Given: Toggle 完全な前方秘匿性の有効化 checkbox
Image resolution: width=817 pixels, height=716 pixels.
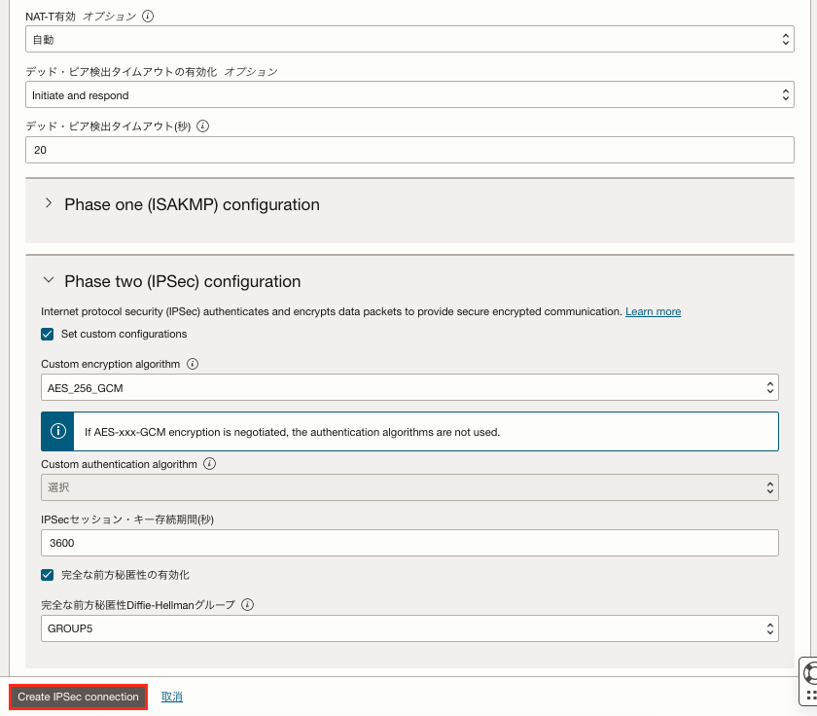Looking at the screenshot, I should 48,575.
